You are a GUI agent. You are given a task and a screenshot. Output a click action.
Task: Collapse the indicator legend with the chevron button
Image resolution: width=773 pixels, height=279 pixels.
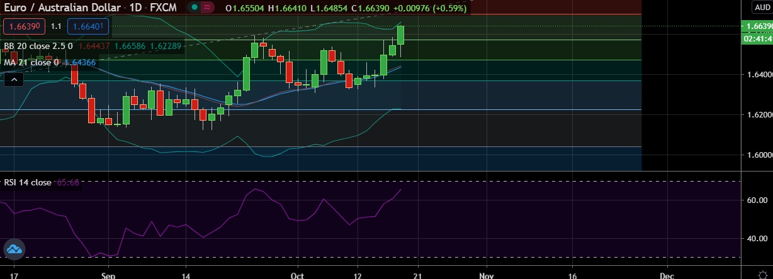coord(14,79)
